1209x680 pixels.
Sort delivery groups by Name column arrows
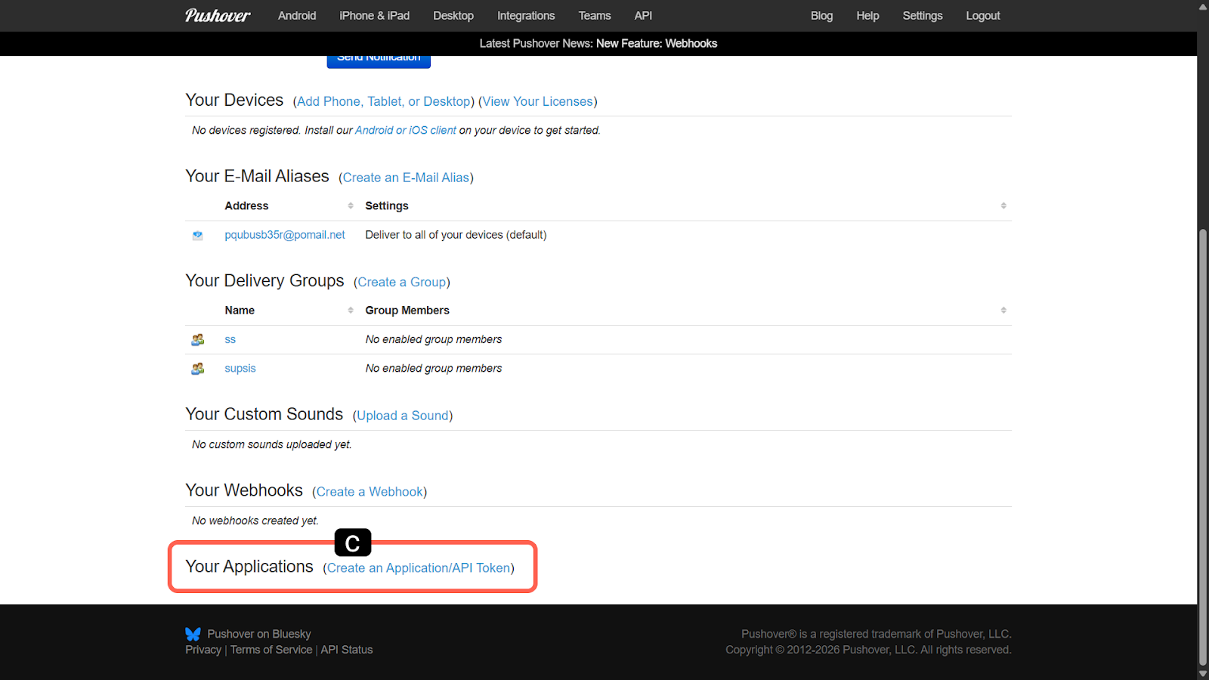[351, 311]
